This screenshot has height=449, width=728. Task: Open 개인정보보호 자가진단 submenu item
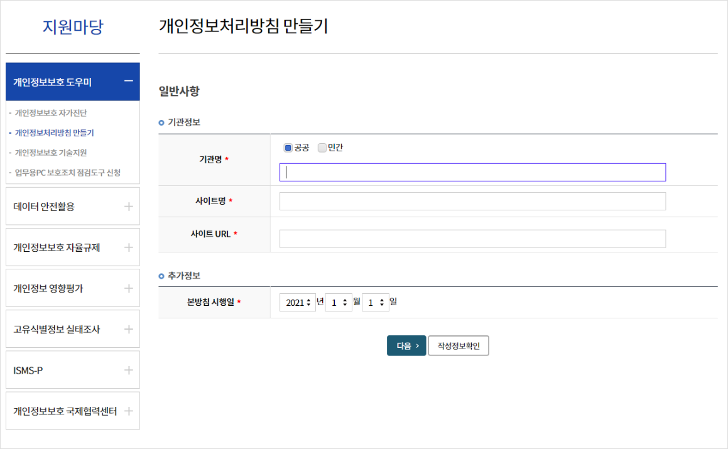[x=51, y=113]
